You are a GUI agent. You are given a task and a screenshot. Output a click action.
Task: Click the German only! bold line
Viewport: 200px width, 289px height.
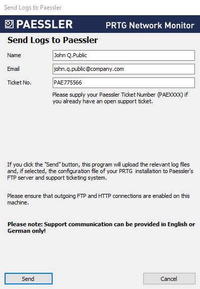26,231
